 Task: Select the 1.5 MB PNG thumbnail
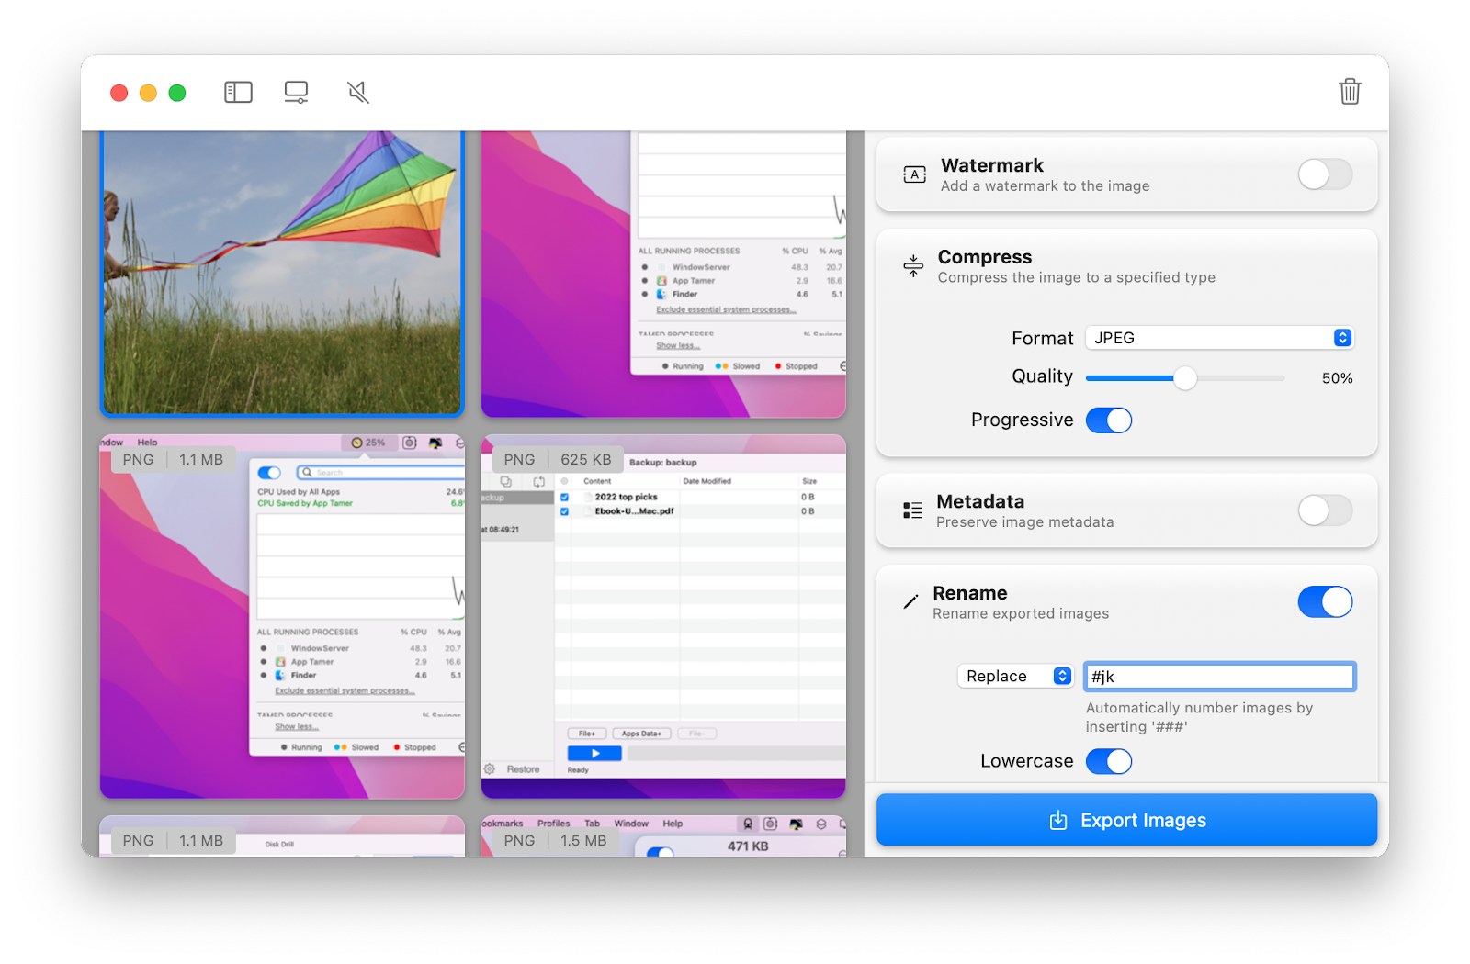pos(663,835)
